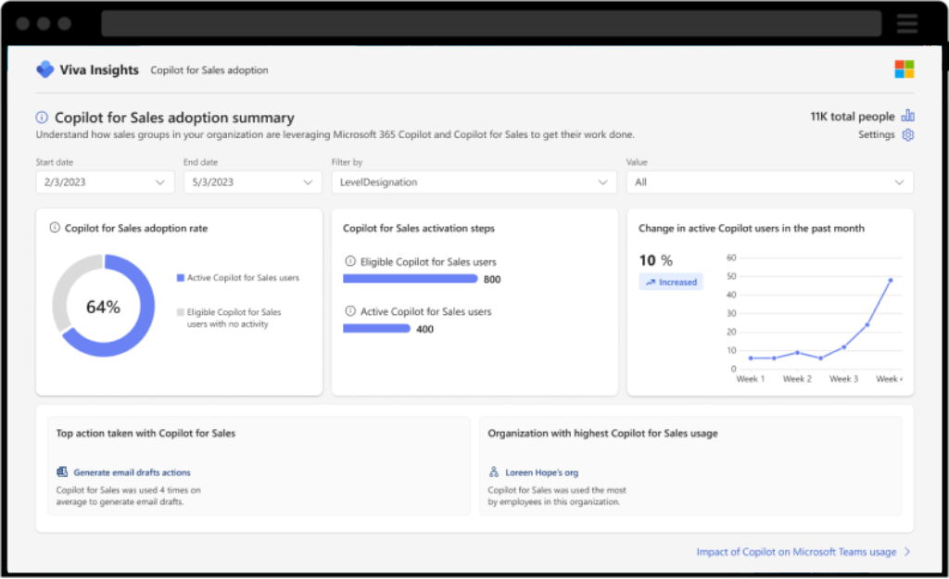Image resolution: width=949 pixels, height=579 pixels.
Task: Open the End date dropdown
Action: (253, 183)
